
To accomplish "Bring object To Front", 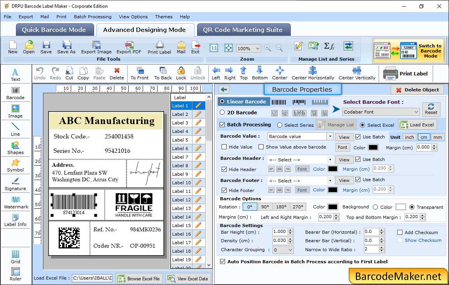I will (140, 73).
